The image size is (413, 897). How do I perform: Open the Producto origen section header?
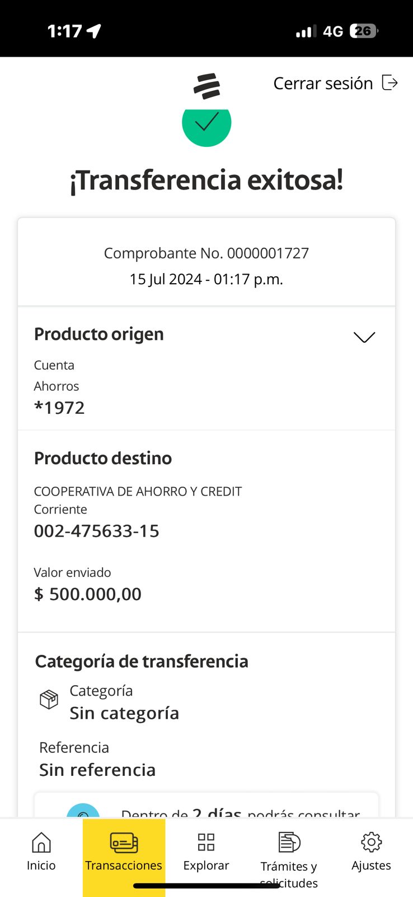[x=99, y=334]
